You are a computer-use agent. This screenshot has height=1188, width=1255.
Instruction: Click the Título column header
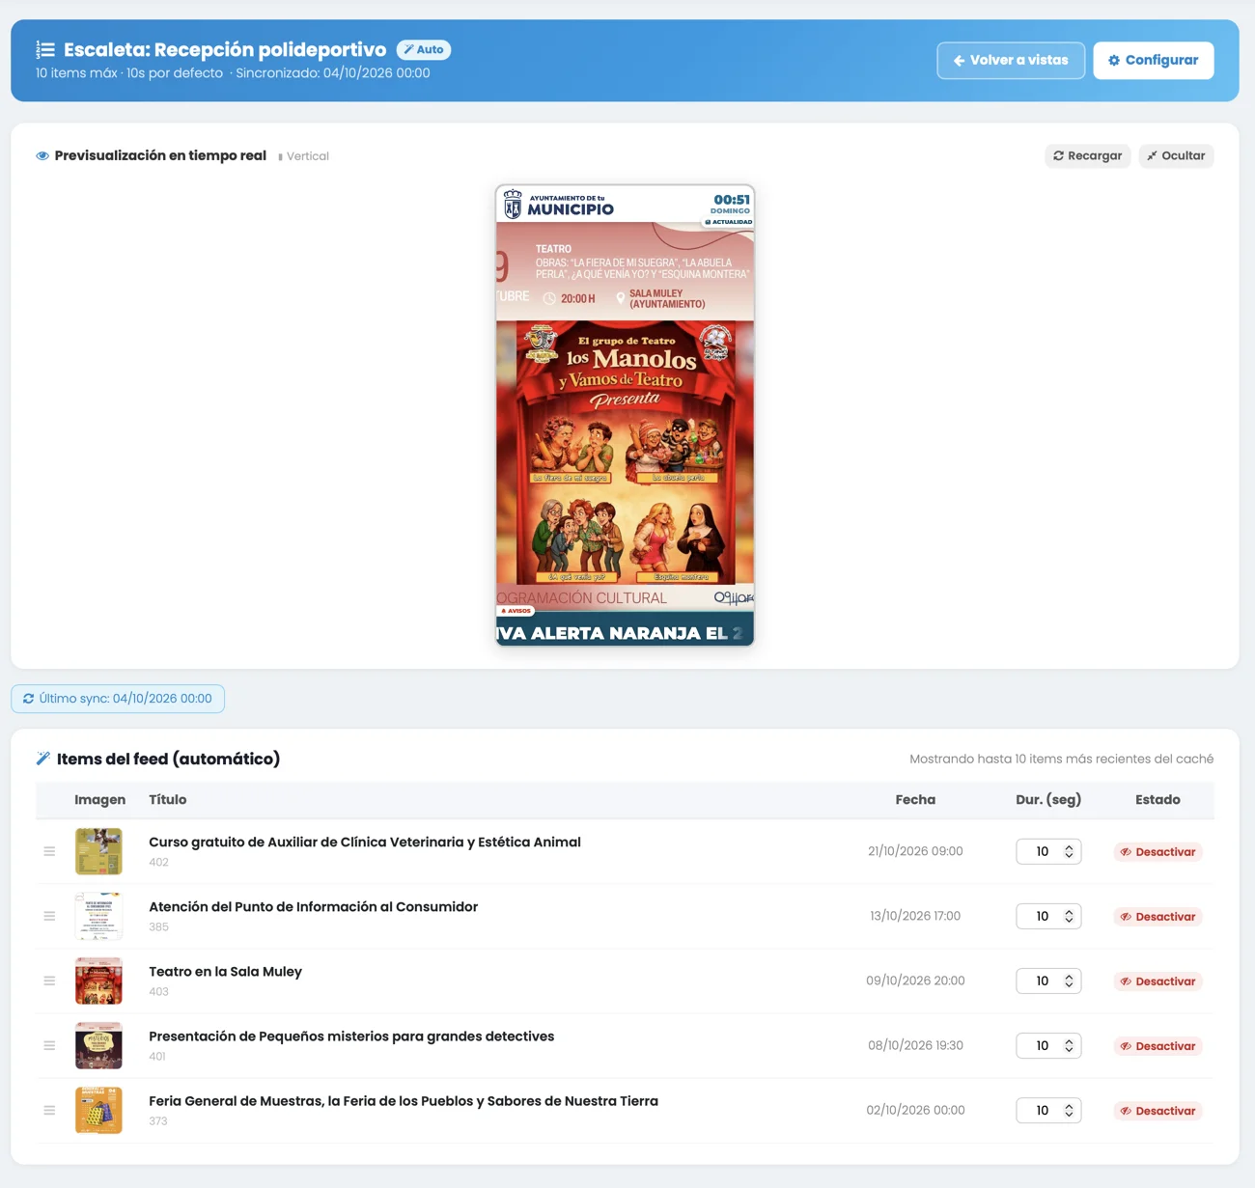(x=168, y=799)
